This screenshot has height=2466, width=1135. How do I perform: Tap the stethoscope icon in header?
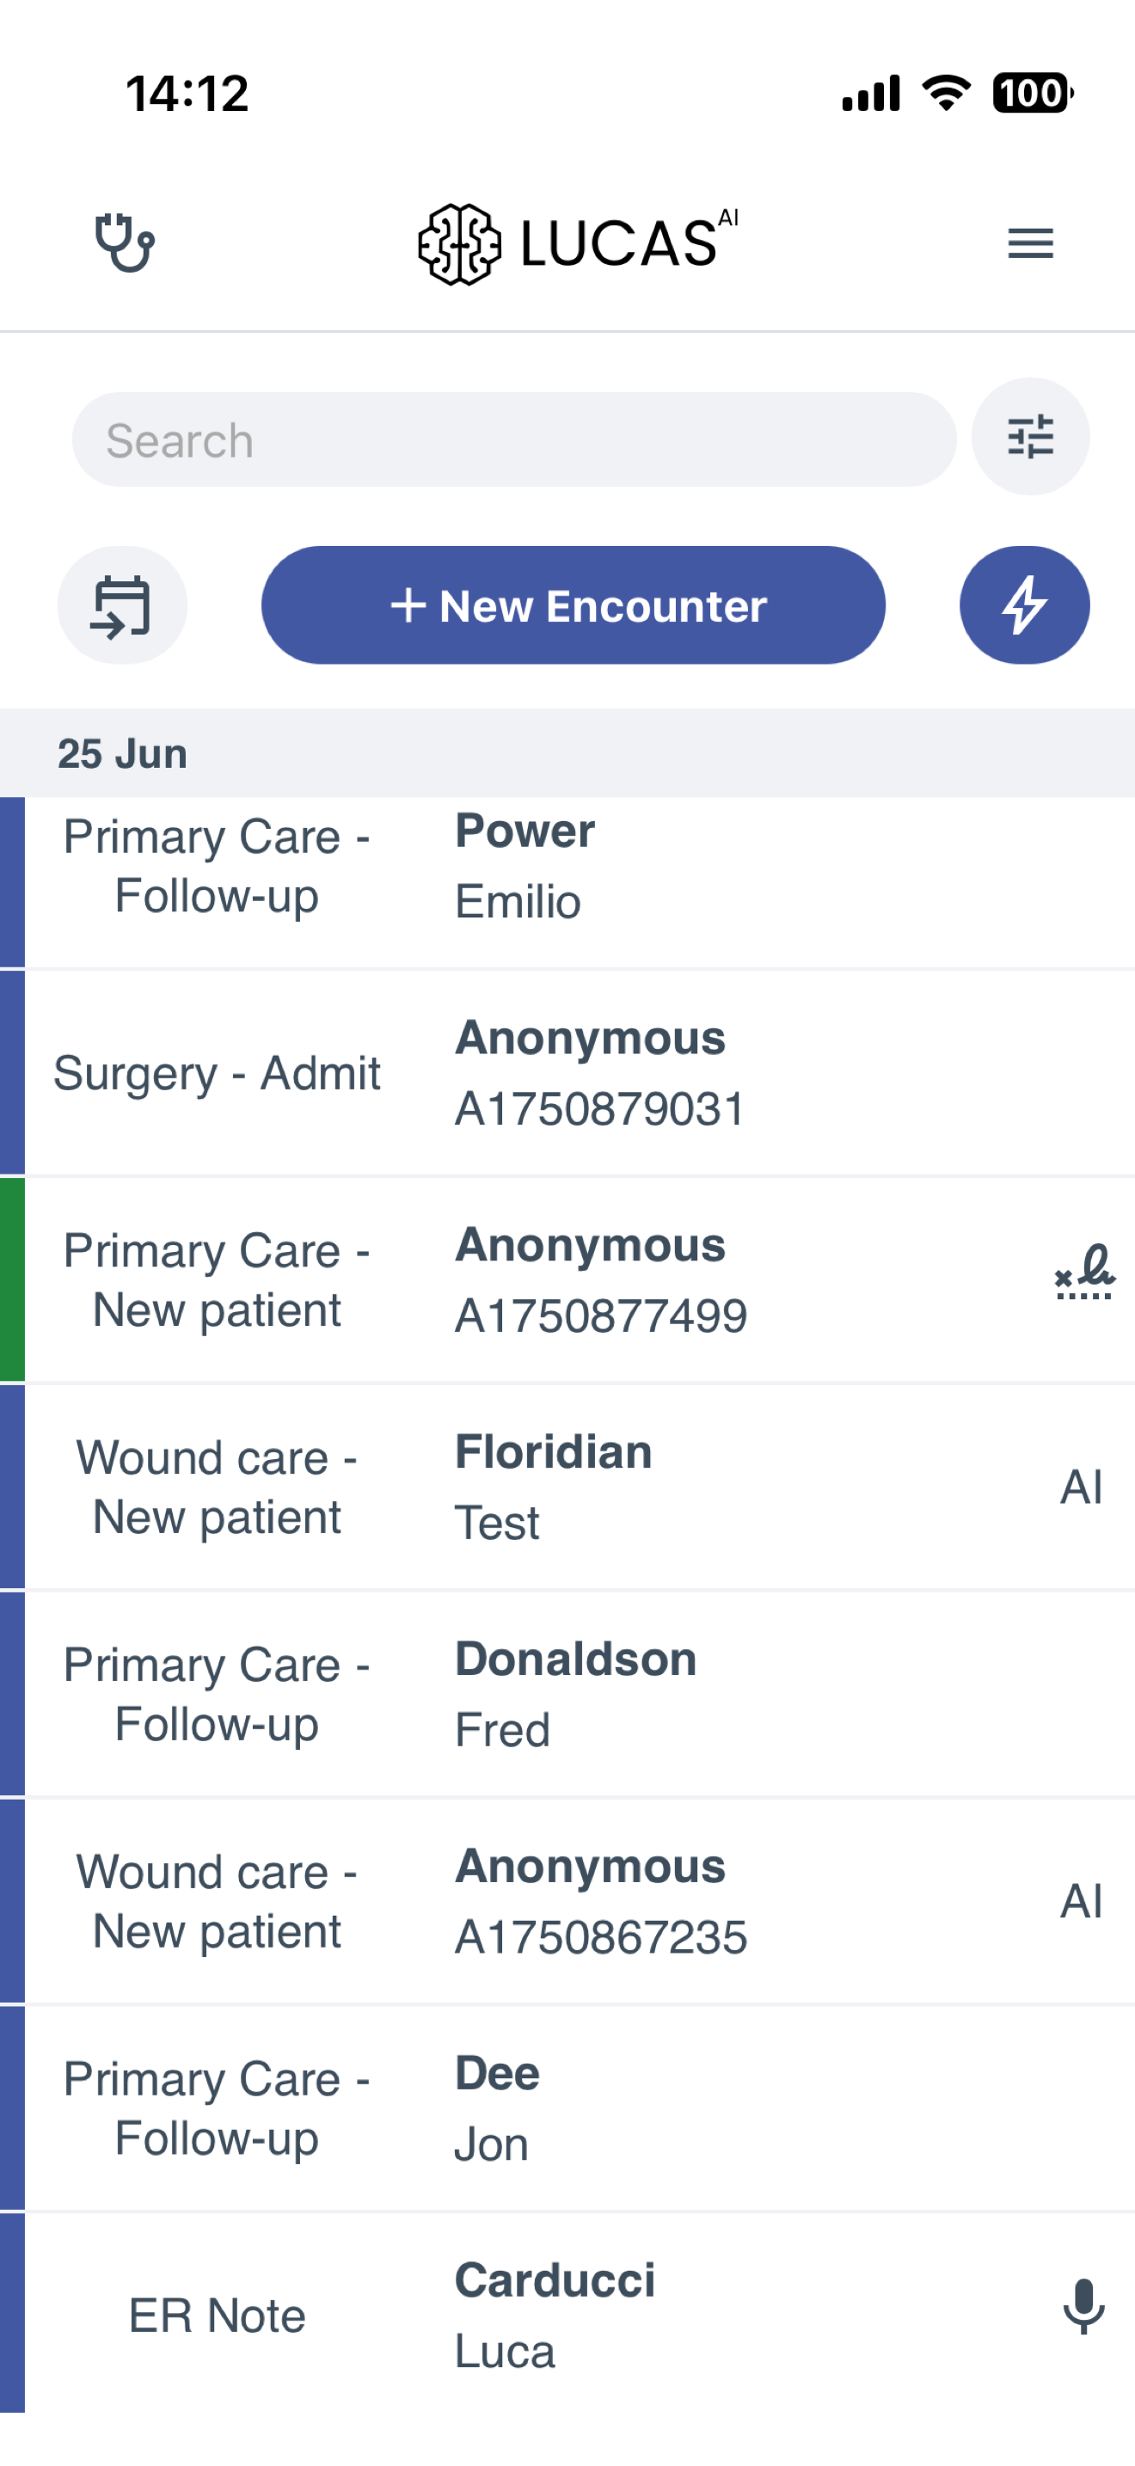tap(125, 242)
